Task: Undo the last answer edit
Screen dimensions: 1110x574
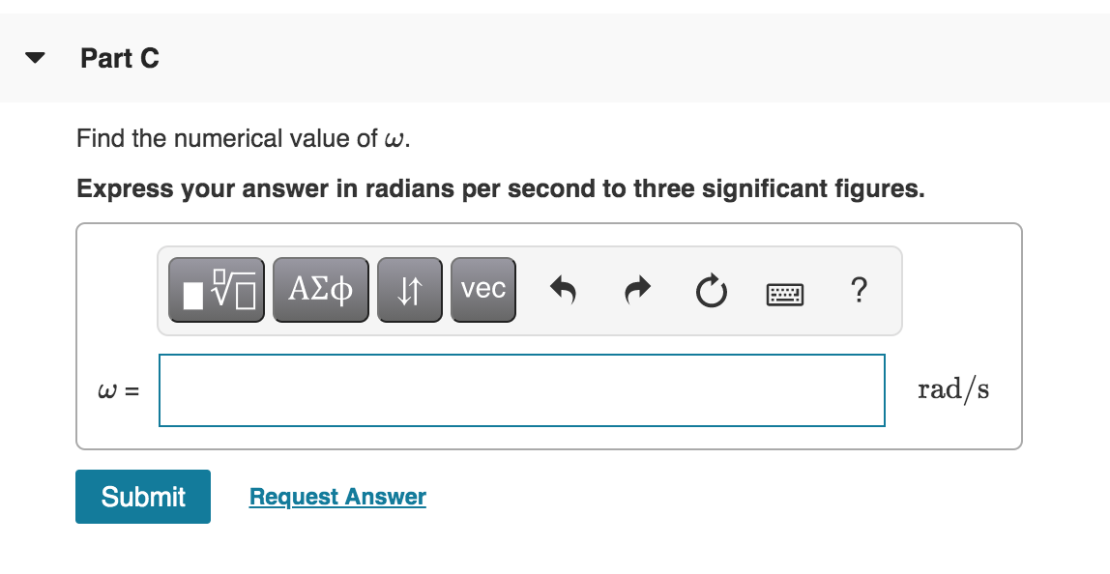Action: pyautogui.click(x=561, y=290)
